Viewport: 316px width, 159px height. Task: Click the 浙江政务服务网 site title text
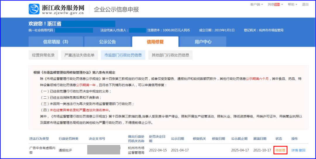click(x=63, y=7)
